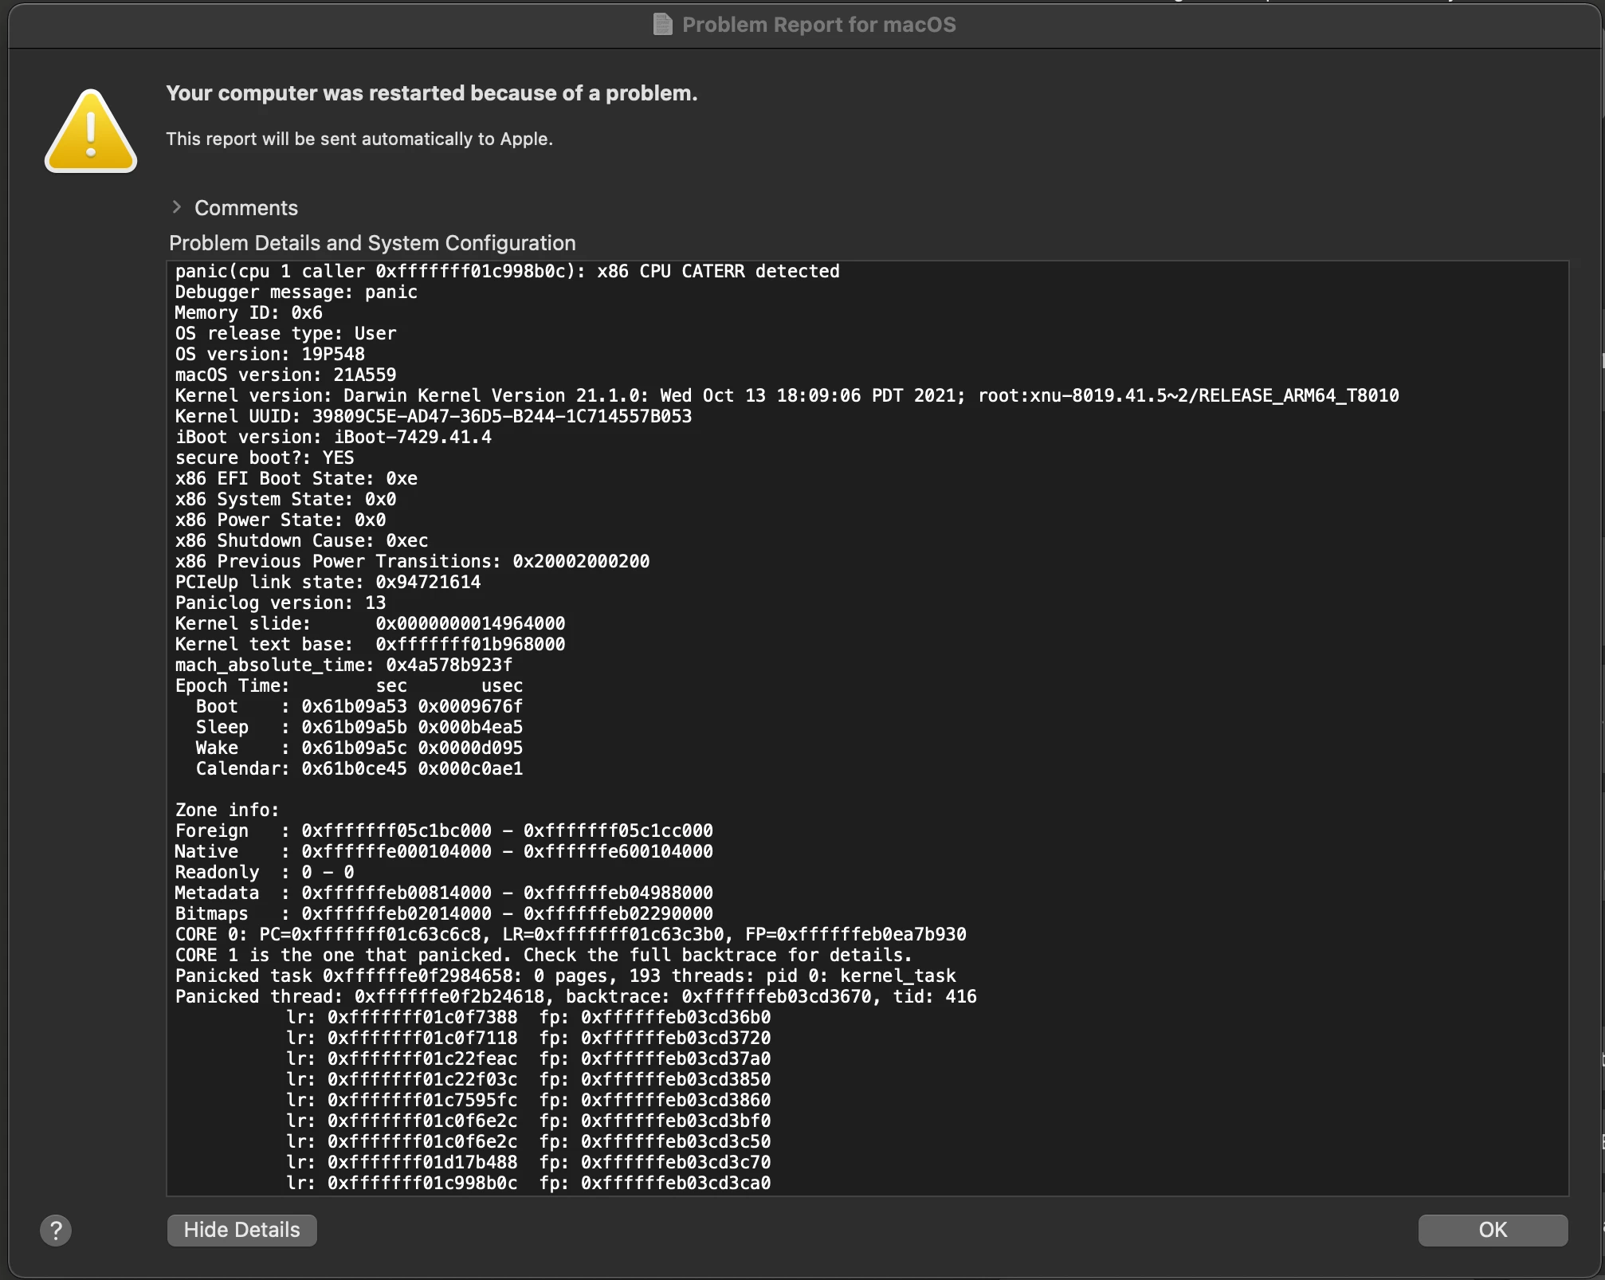Click the mach_absolute_time line
Viewport: 1605px width, 1280px height.
343,666
